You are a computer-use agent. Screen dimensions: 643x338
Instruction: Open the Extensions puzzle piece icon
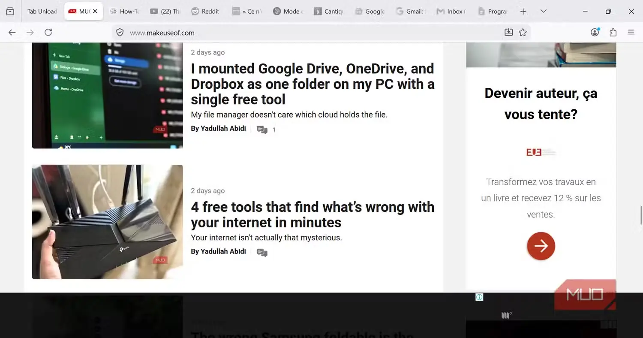tap(613, 32)
